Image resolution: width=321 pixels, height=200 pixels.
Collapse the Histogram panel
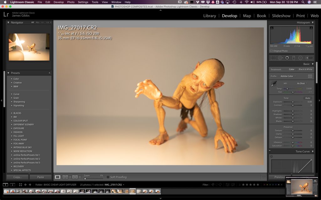coord(313,22)
